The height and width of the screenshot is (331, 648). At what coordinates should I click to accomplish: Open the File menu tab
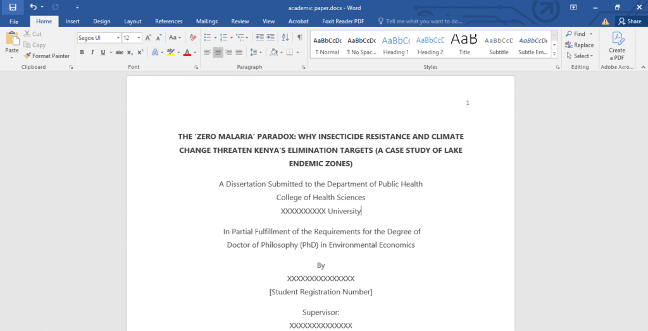[x=14, y=21]
